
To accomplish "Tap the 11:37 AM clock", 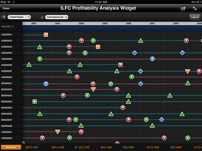I will 101,2.
